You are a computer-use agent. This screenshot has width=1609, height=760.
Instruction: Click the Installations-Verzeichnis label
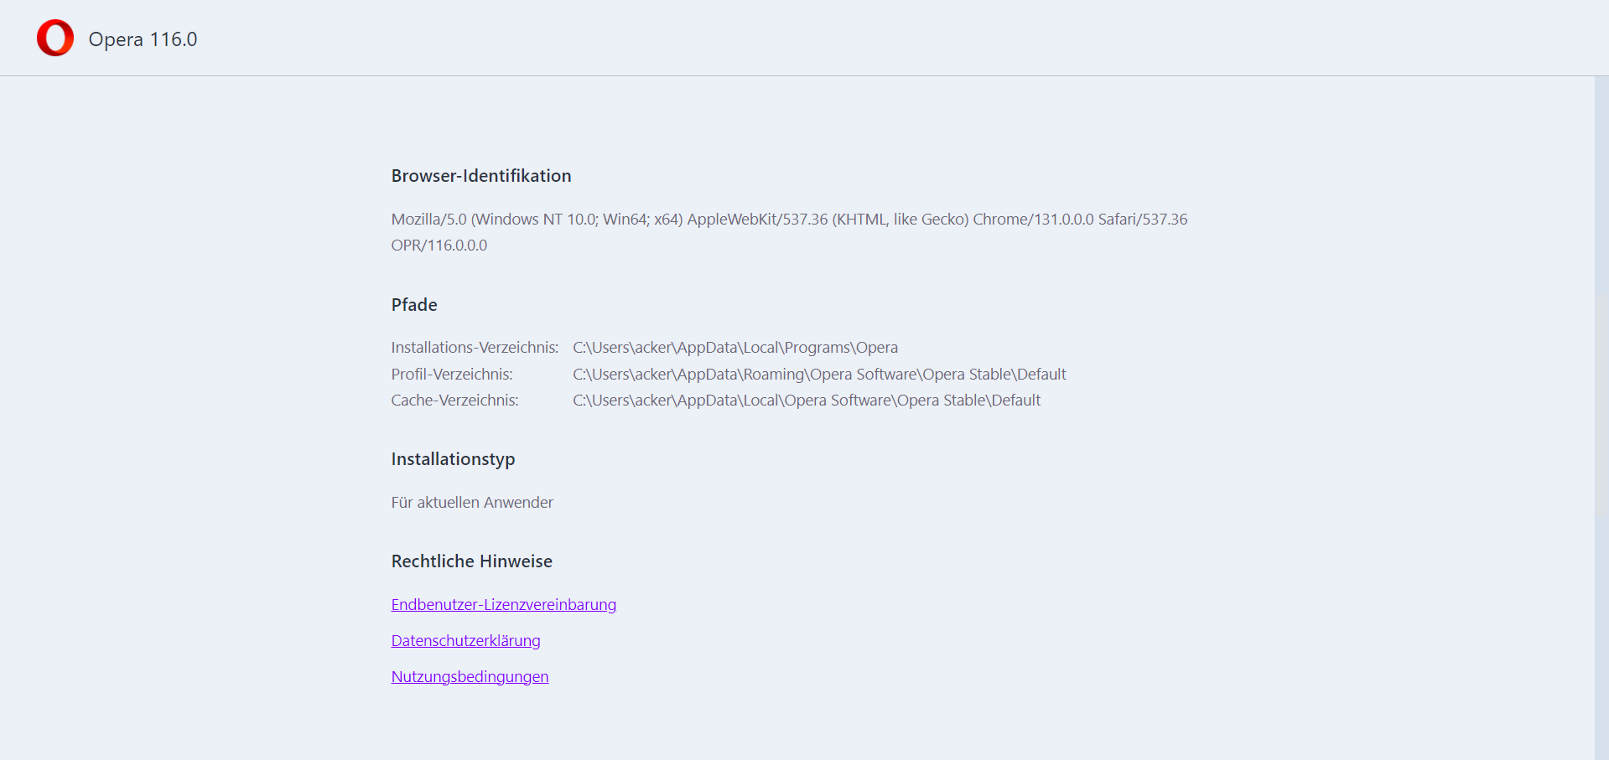pos(475,347)
